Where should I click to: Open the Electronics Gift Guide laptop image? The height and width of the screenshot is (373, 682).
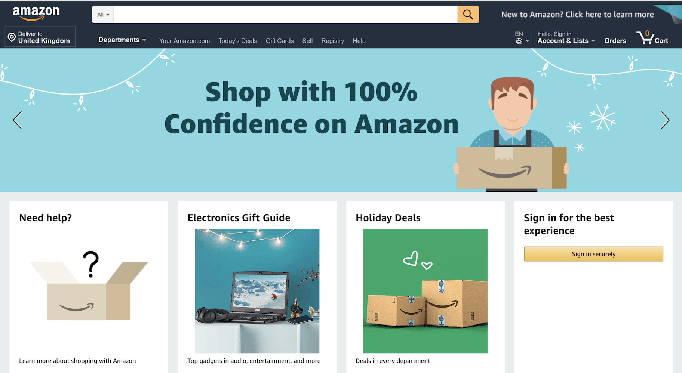257,291
